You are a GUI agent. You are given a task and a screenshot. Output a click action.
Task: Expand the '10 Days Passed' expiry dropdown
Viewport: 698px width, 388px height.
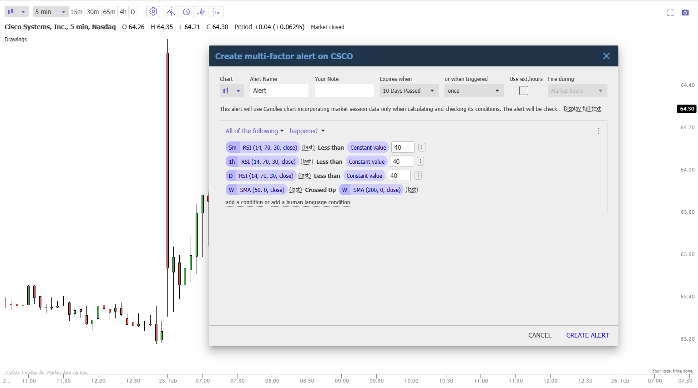(x=409, y=91)
